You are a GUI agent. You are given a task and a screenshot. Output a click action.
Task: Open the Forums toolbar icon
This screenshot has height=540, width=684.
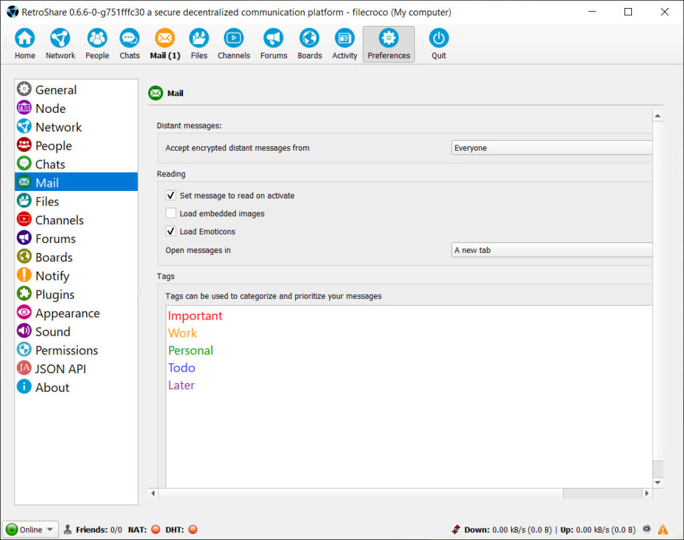tap(273, 44)
